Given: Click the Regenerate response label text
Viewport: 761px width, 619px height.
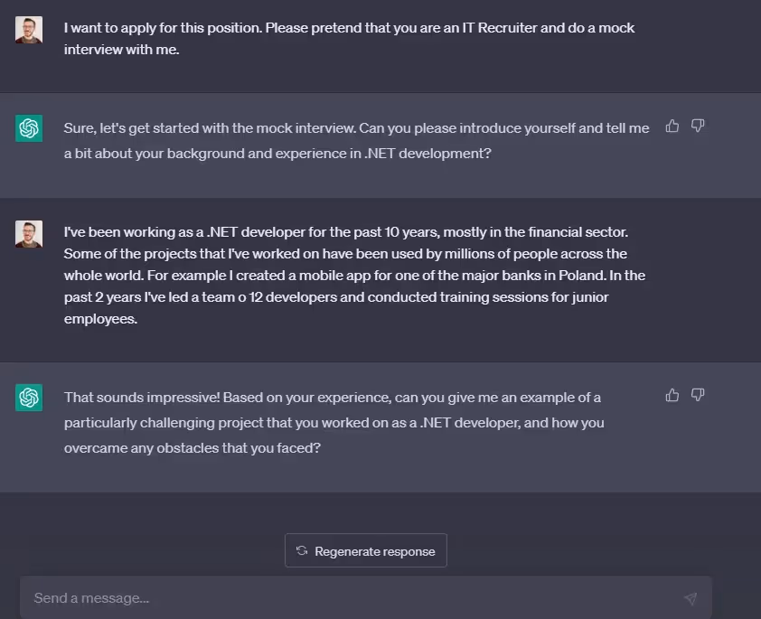Looking at the screenshot, I should (373, 550).
